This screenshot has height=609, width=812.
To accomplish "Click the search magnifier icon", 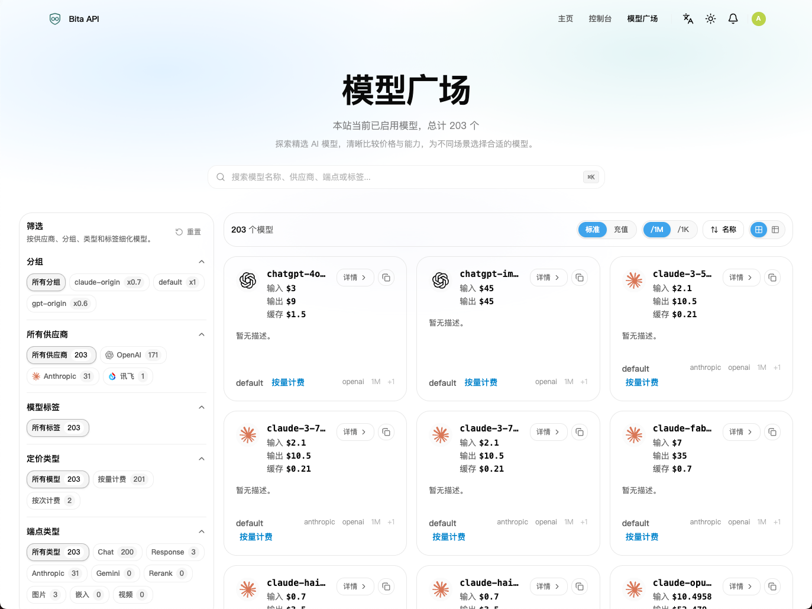I will click(x=221, y=177).
